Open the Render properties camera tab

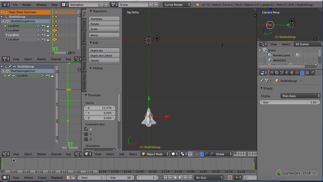point(272,73)
